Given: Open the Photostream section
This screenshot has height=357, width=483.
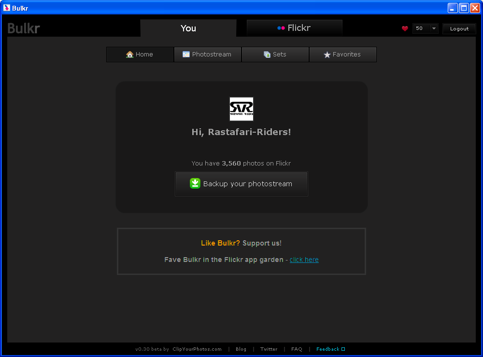Looking at the screenshot, I should point(208,55).
